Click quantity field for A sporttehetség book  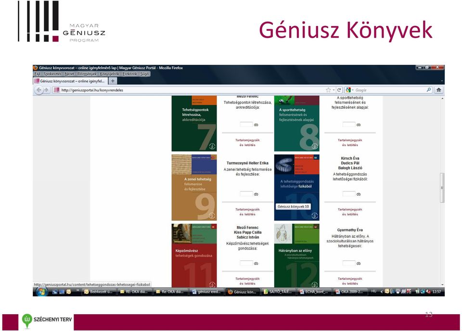pos(349,124)
